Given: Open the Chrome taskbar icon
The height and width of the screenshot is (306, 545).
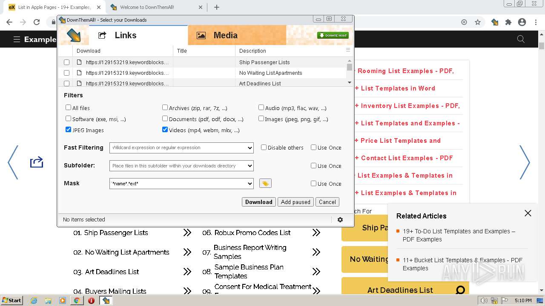Looking at the screenshot, I should point(77,300).
